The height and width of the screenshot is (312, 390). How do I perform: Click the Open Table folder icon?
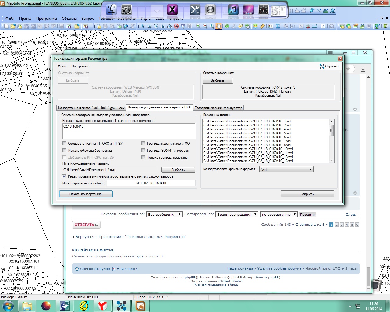pyautogui.click(x=13, y=26)
